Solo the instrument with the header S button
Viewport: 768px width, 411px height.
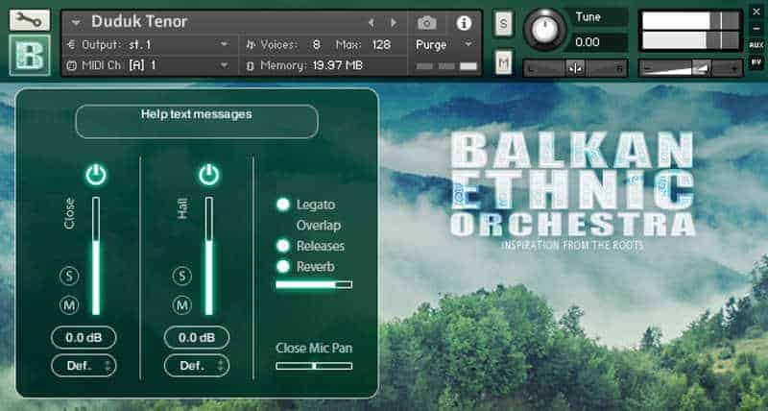504,23
